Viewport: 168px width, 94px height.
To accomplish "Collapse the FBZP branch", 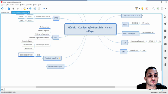I will [52, 37].
